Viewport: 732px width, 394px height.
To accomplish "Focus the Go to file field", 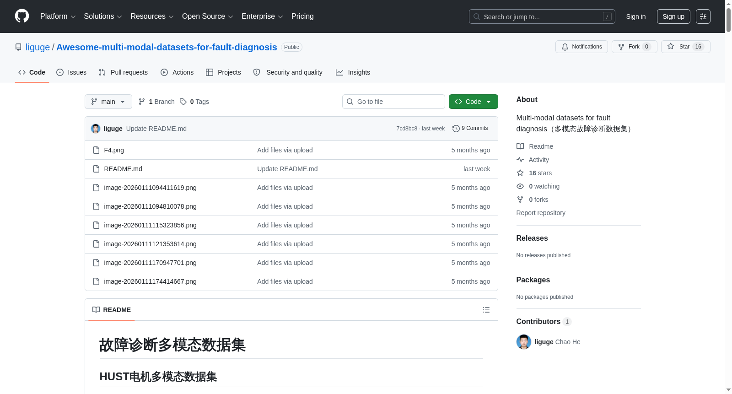I will coord(393,102).
